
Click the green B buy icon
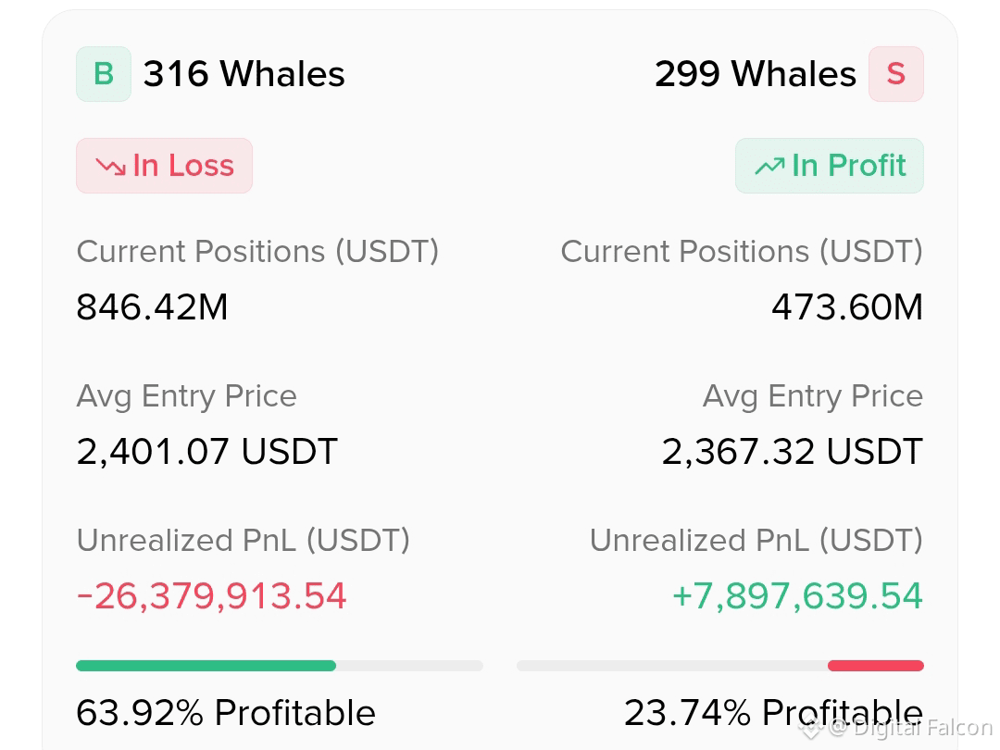pos(104,74)
